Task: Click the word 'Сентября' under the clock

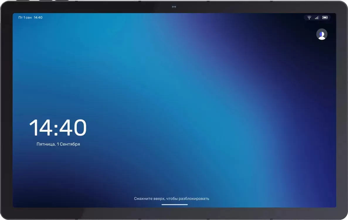Action: [70, 144]
